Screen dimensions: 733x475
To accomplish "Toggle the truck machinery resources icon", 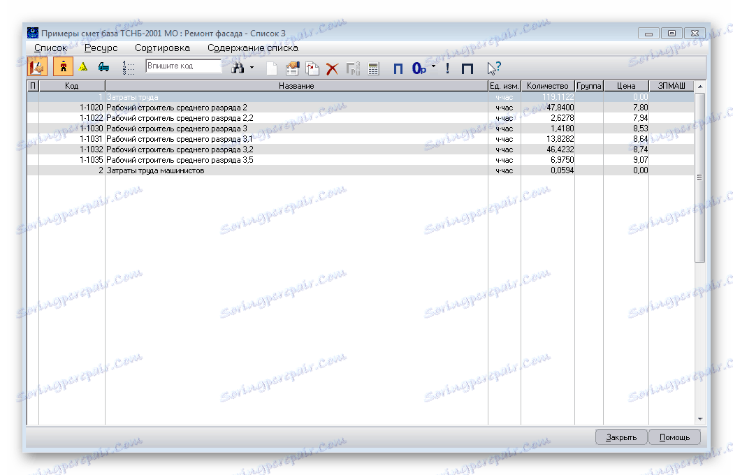I will [x=104, y=67].
